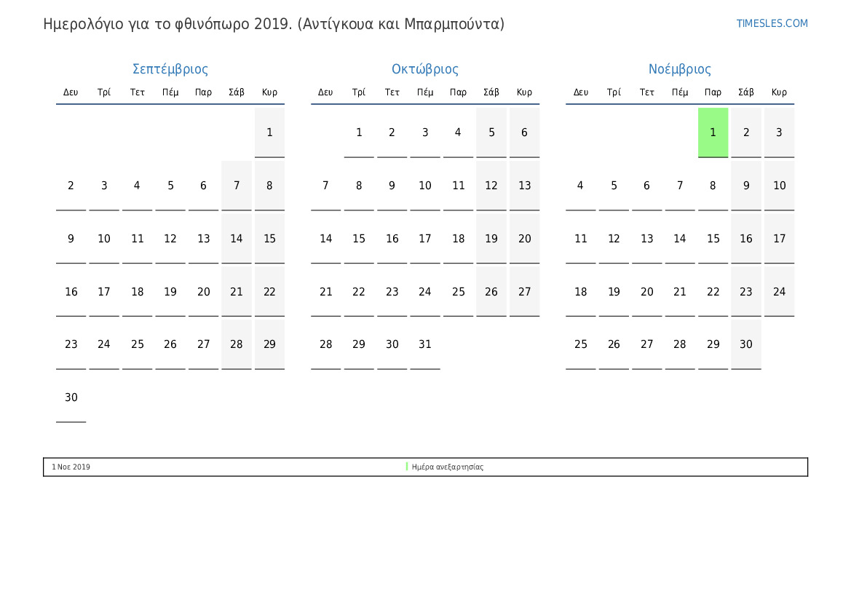The image size is (851, 602).
Task: Click day 28 in Οκτώβριος
Action: click(x=325, y=344)
